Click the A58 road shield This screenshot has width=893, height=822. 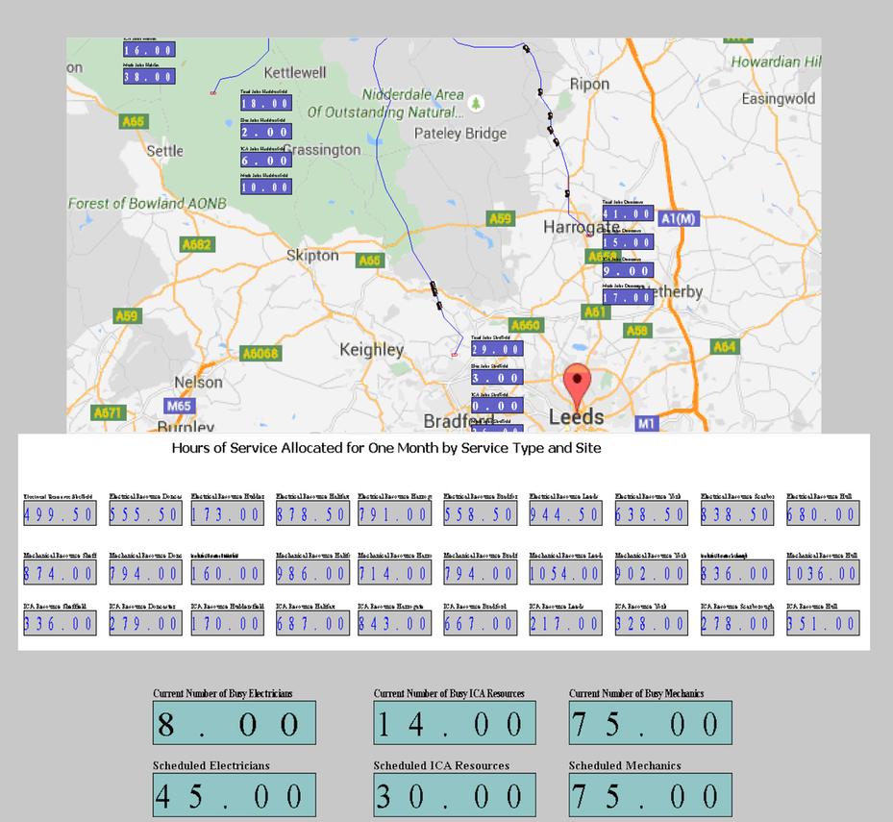coord(636,331)
